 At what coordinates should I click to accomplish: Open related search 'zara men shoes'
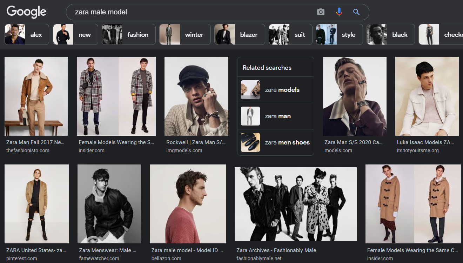click(276, 142)
